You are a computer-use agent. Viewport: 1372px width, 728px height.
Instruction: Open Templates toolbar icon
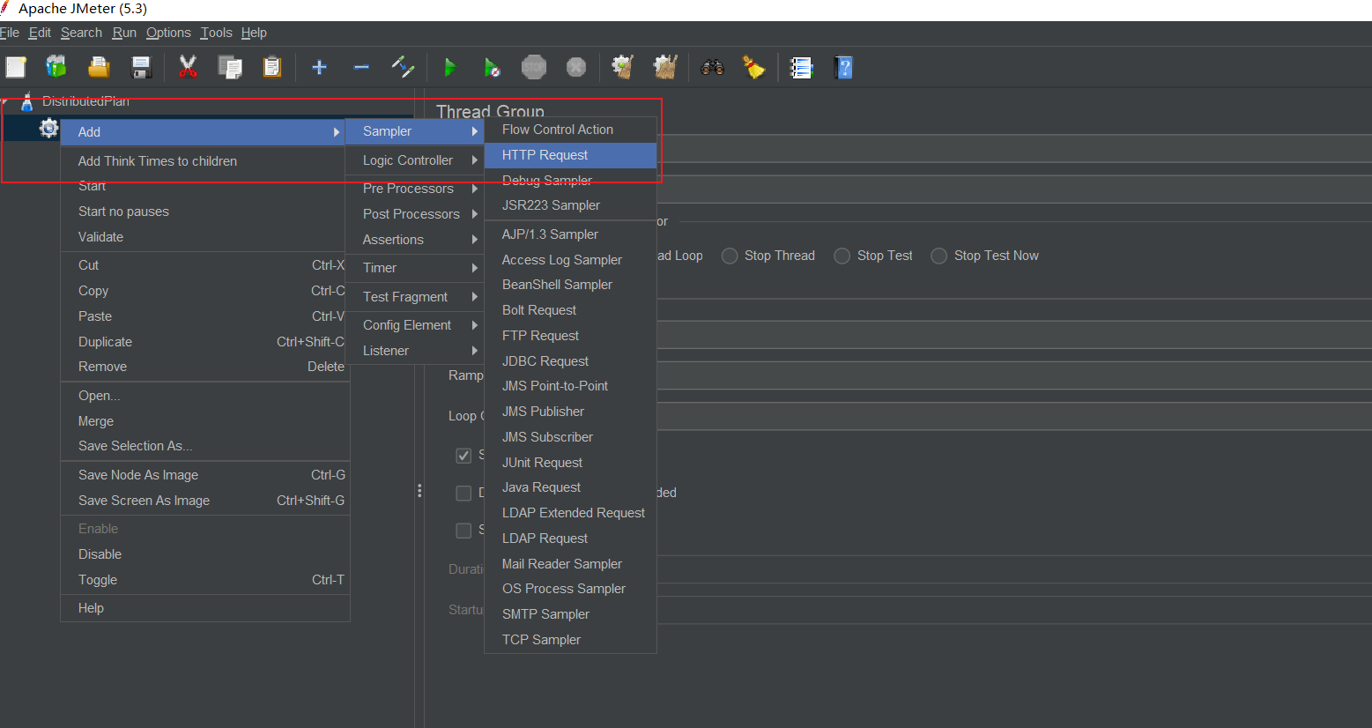[56, 67]
